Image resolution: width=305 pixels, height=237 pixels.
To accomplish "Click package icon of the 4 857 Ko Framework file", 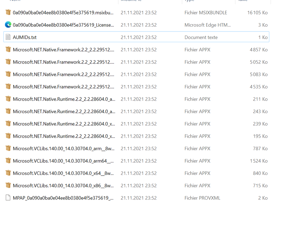I will pos(8,50).
